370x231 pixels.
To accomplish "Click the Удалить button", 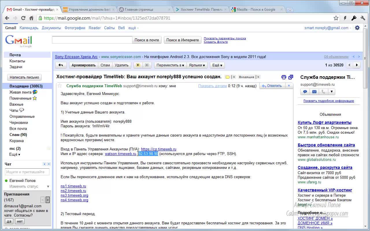I will (x=121, y=65).
